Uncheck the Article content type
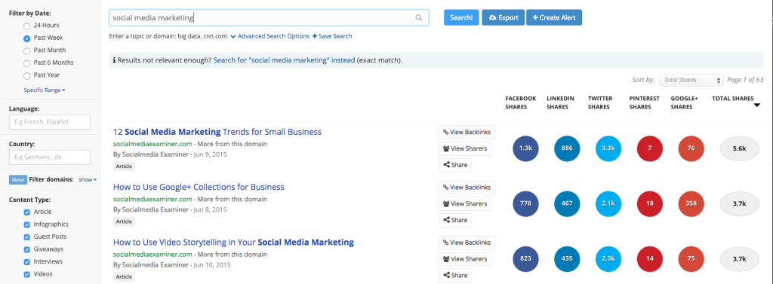The width and height of the screenshot is (773, 284). click(x=27, y=212)
